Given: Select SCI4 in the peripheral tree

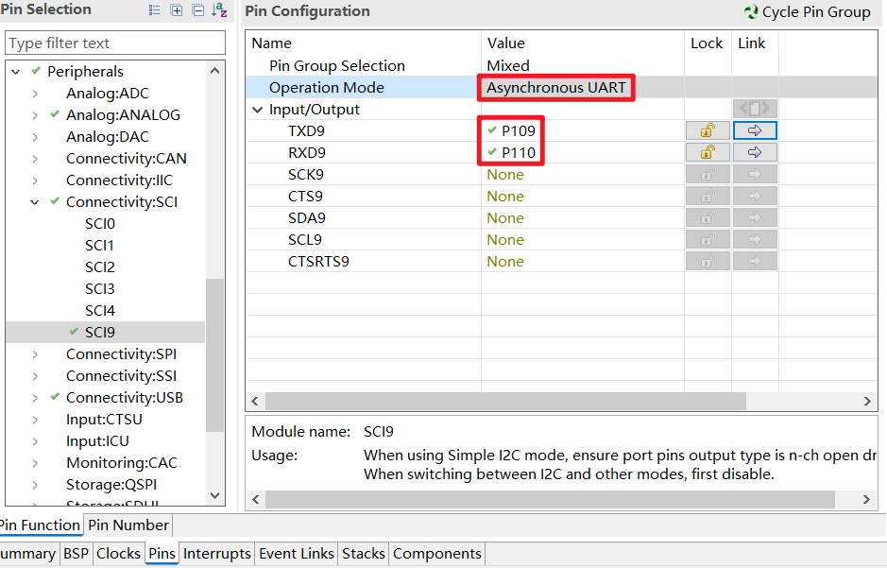Looking at the screenshot, I should (x=100, y=311).
